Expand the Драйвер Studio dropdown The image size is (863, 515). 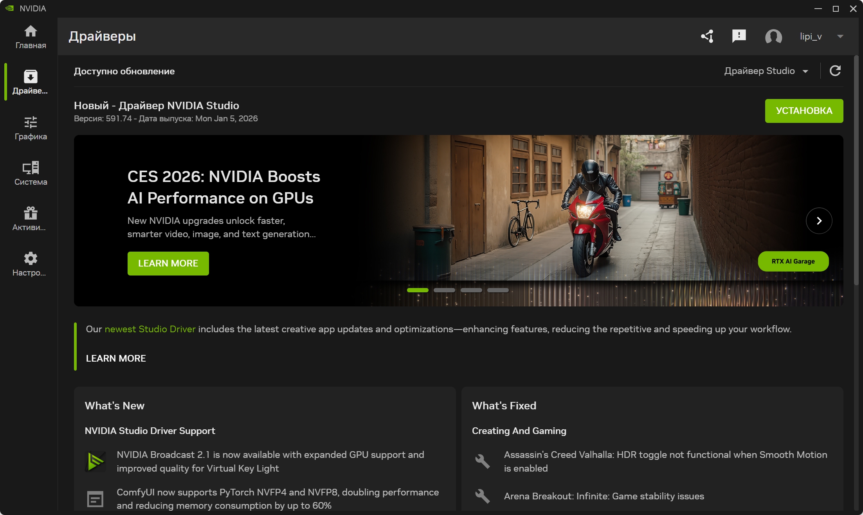(x=766, y=71)
